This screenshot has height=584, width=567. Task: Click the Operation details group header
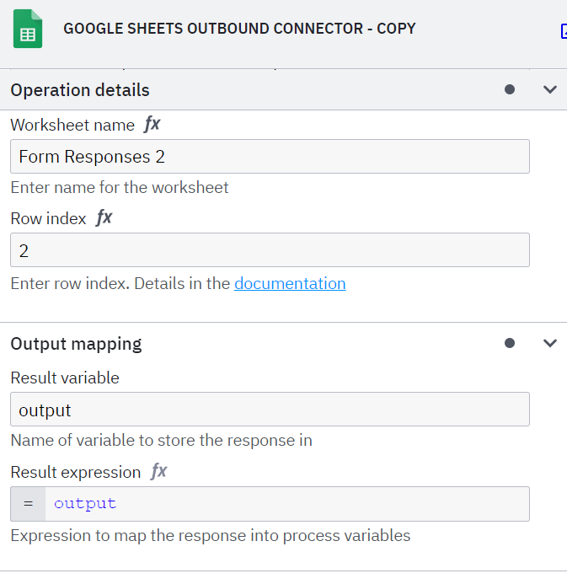[x=283, y=89]
